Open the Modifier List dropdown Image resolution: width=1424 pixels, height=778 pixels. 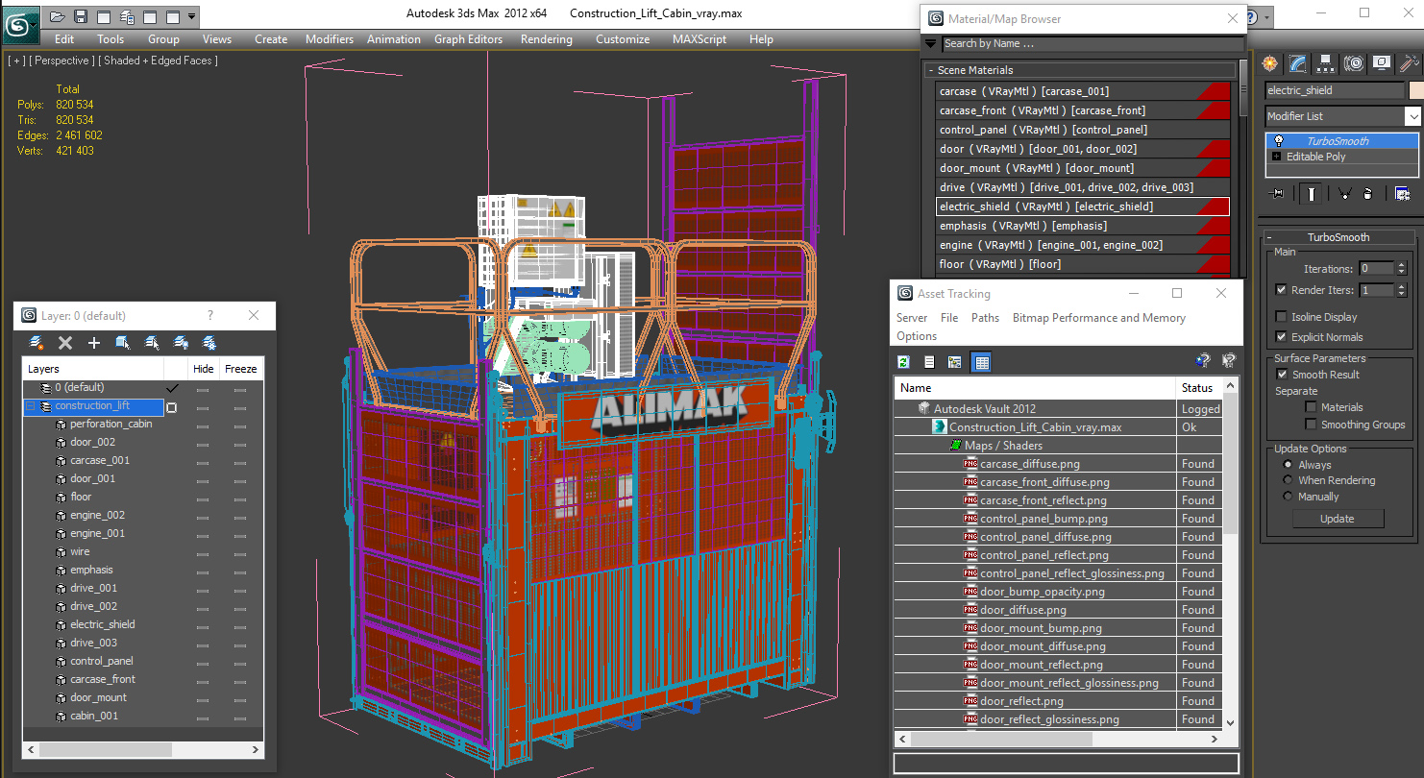click(x=1412, y=116)
